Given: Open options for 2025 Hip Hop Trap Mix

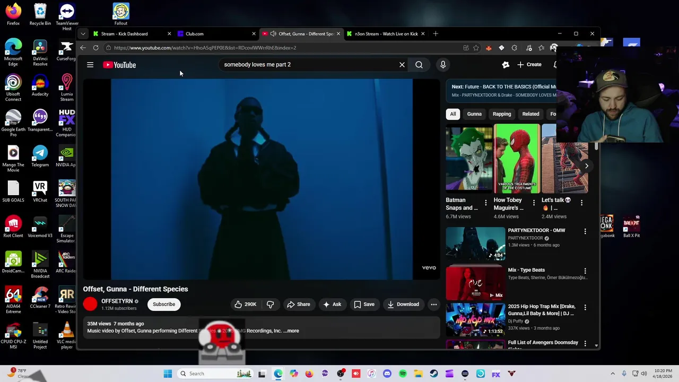Looking at the screenshot, I should point(585,307).
